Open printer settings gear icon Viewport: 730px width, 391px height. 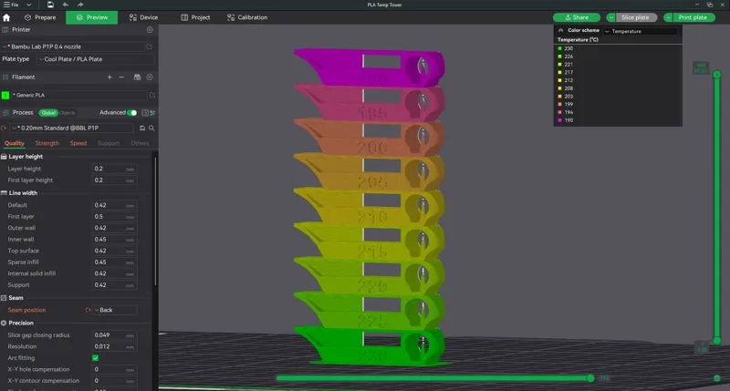click(x=150, y=29)
